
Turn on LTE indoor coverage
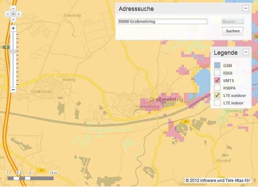coord(217,103)
